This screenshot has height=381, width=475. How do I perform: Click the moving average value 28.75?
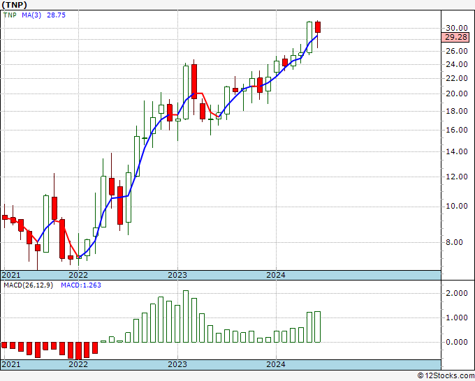click(x=56, y=15)
